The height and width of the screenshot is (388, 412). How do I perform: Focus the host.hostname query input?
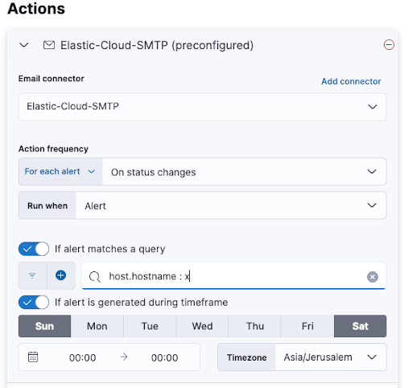point(233,276)
